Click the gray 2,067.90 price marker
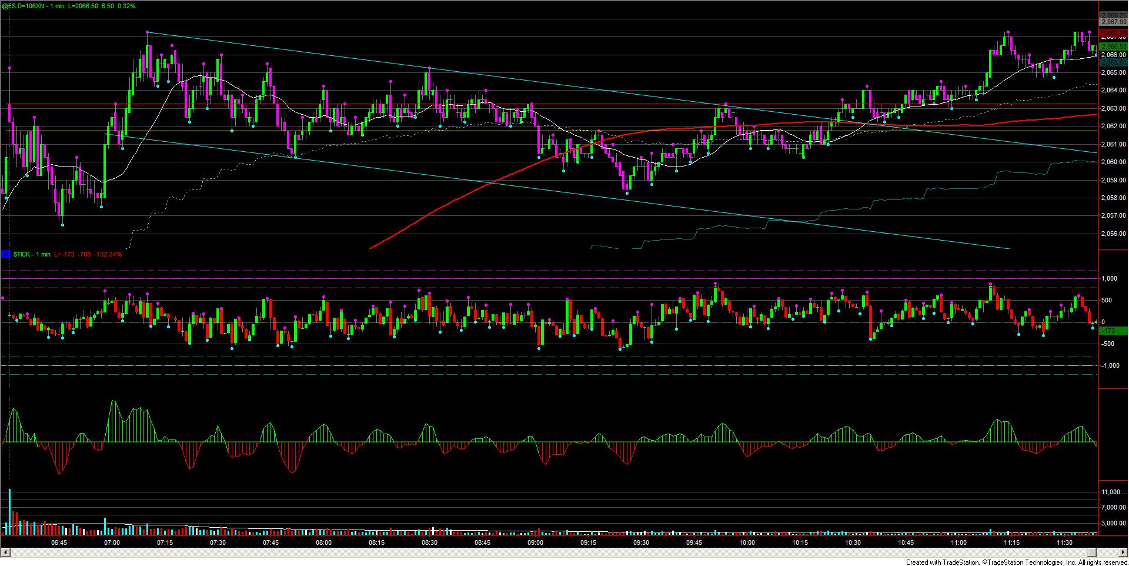This screenshot has height=566, width=1129. (x=1114, y=22)
